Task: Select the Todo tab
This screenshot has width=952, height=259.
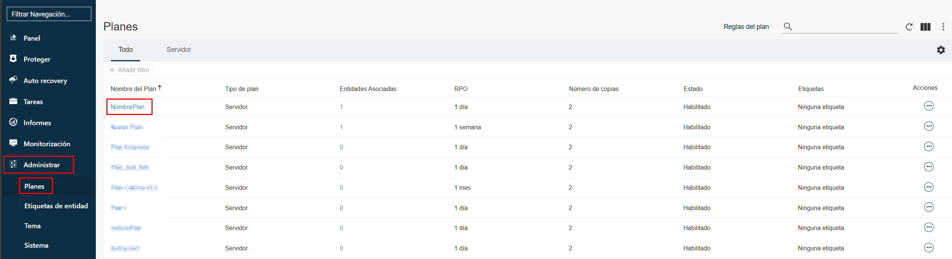Action: (x=126, y=50)
